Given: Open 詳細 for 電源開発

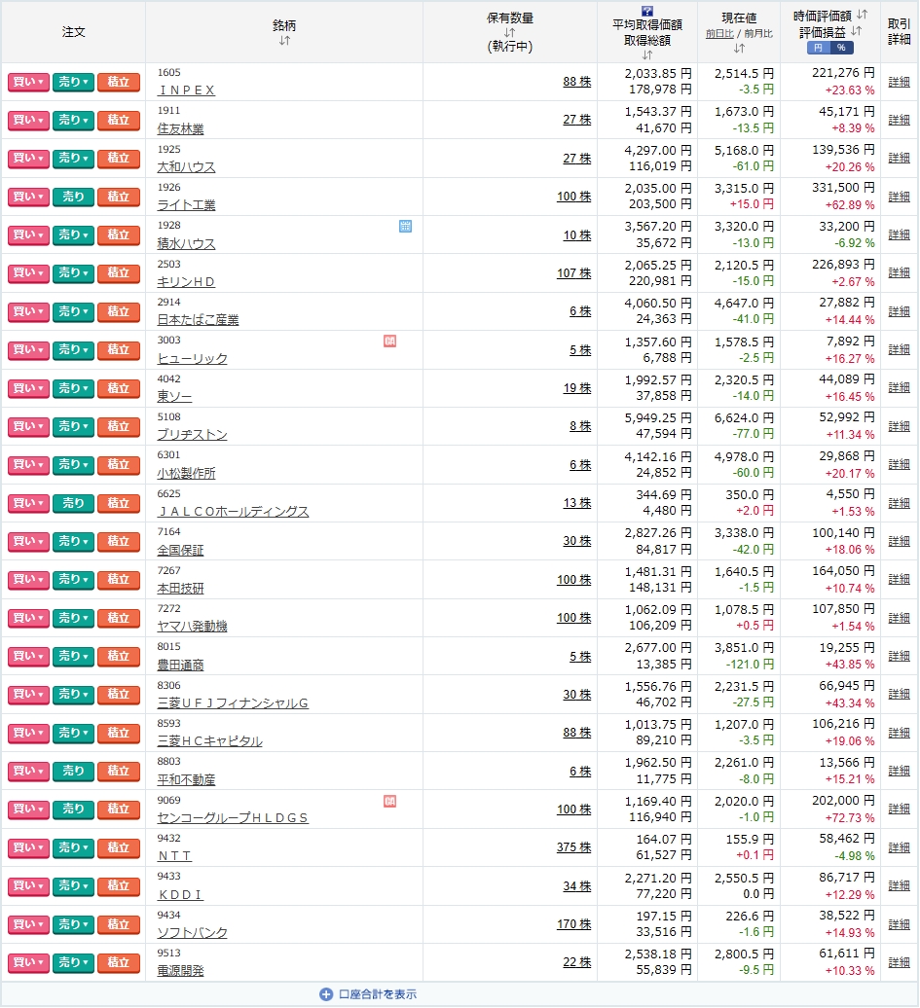Looking at the screenshot, I should (899, 962).
